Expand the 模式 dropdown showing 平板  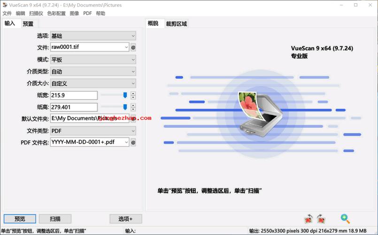click(93, 60)
